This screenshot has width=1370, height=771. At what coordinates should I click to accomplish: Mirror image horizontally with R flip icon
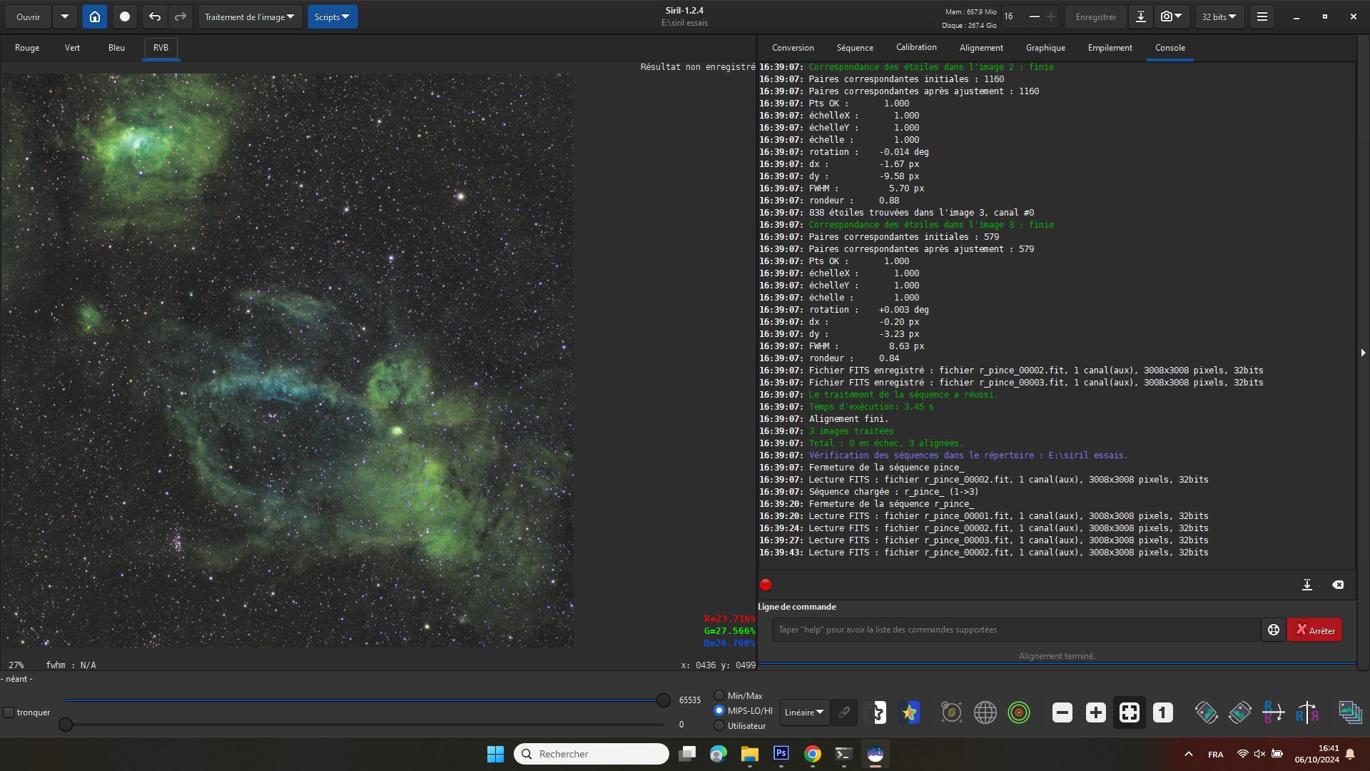coord(1307,712)
